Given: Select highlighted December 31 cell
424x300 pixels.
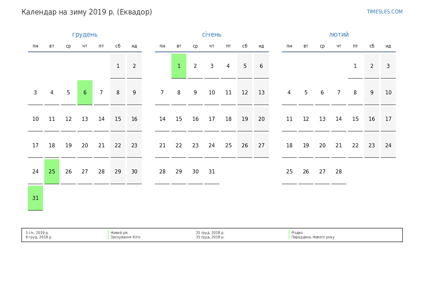Looking at the screenshot, I should click(x=35, y=198).
